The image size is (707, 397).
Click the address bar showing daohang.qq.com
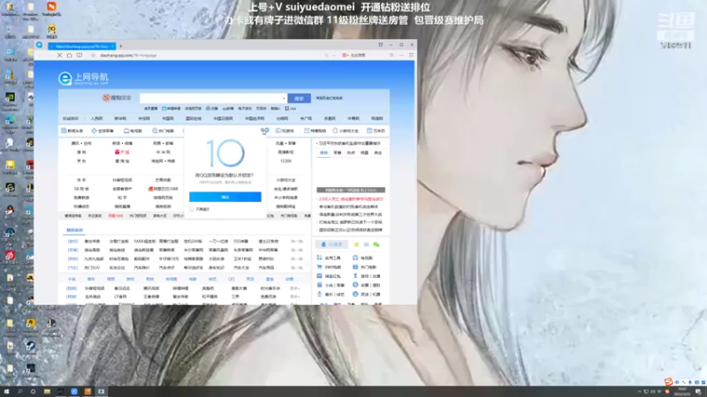[x=128, y=56]
